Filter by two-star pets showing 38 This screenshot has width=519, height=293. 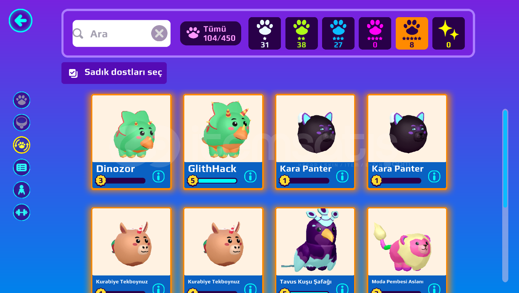click(301, 34)
